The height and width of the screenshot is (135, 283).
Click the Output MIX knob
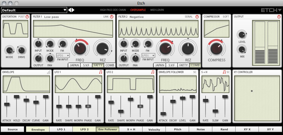tap(242, 49)
